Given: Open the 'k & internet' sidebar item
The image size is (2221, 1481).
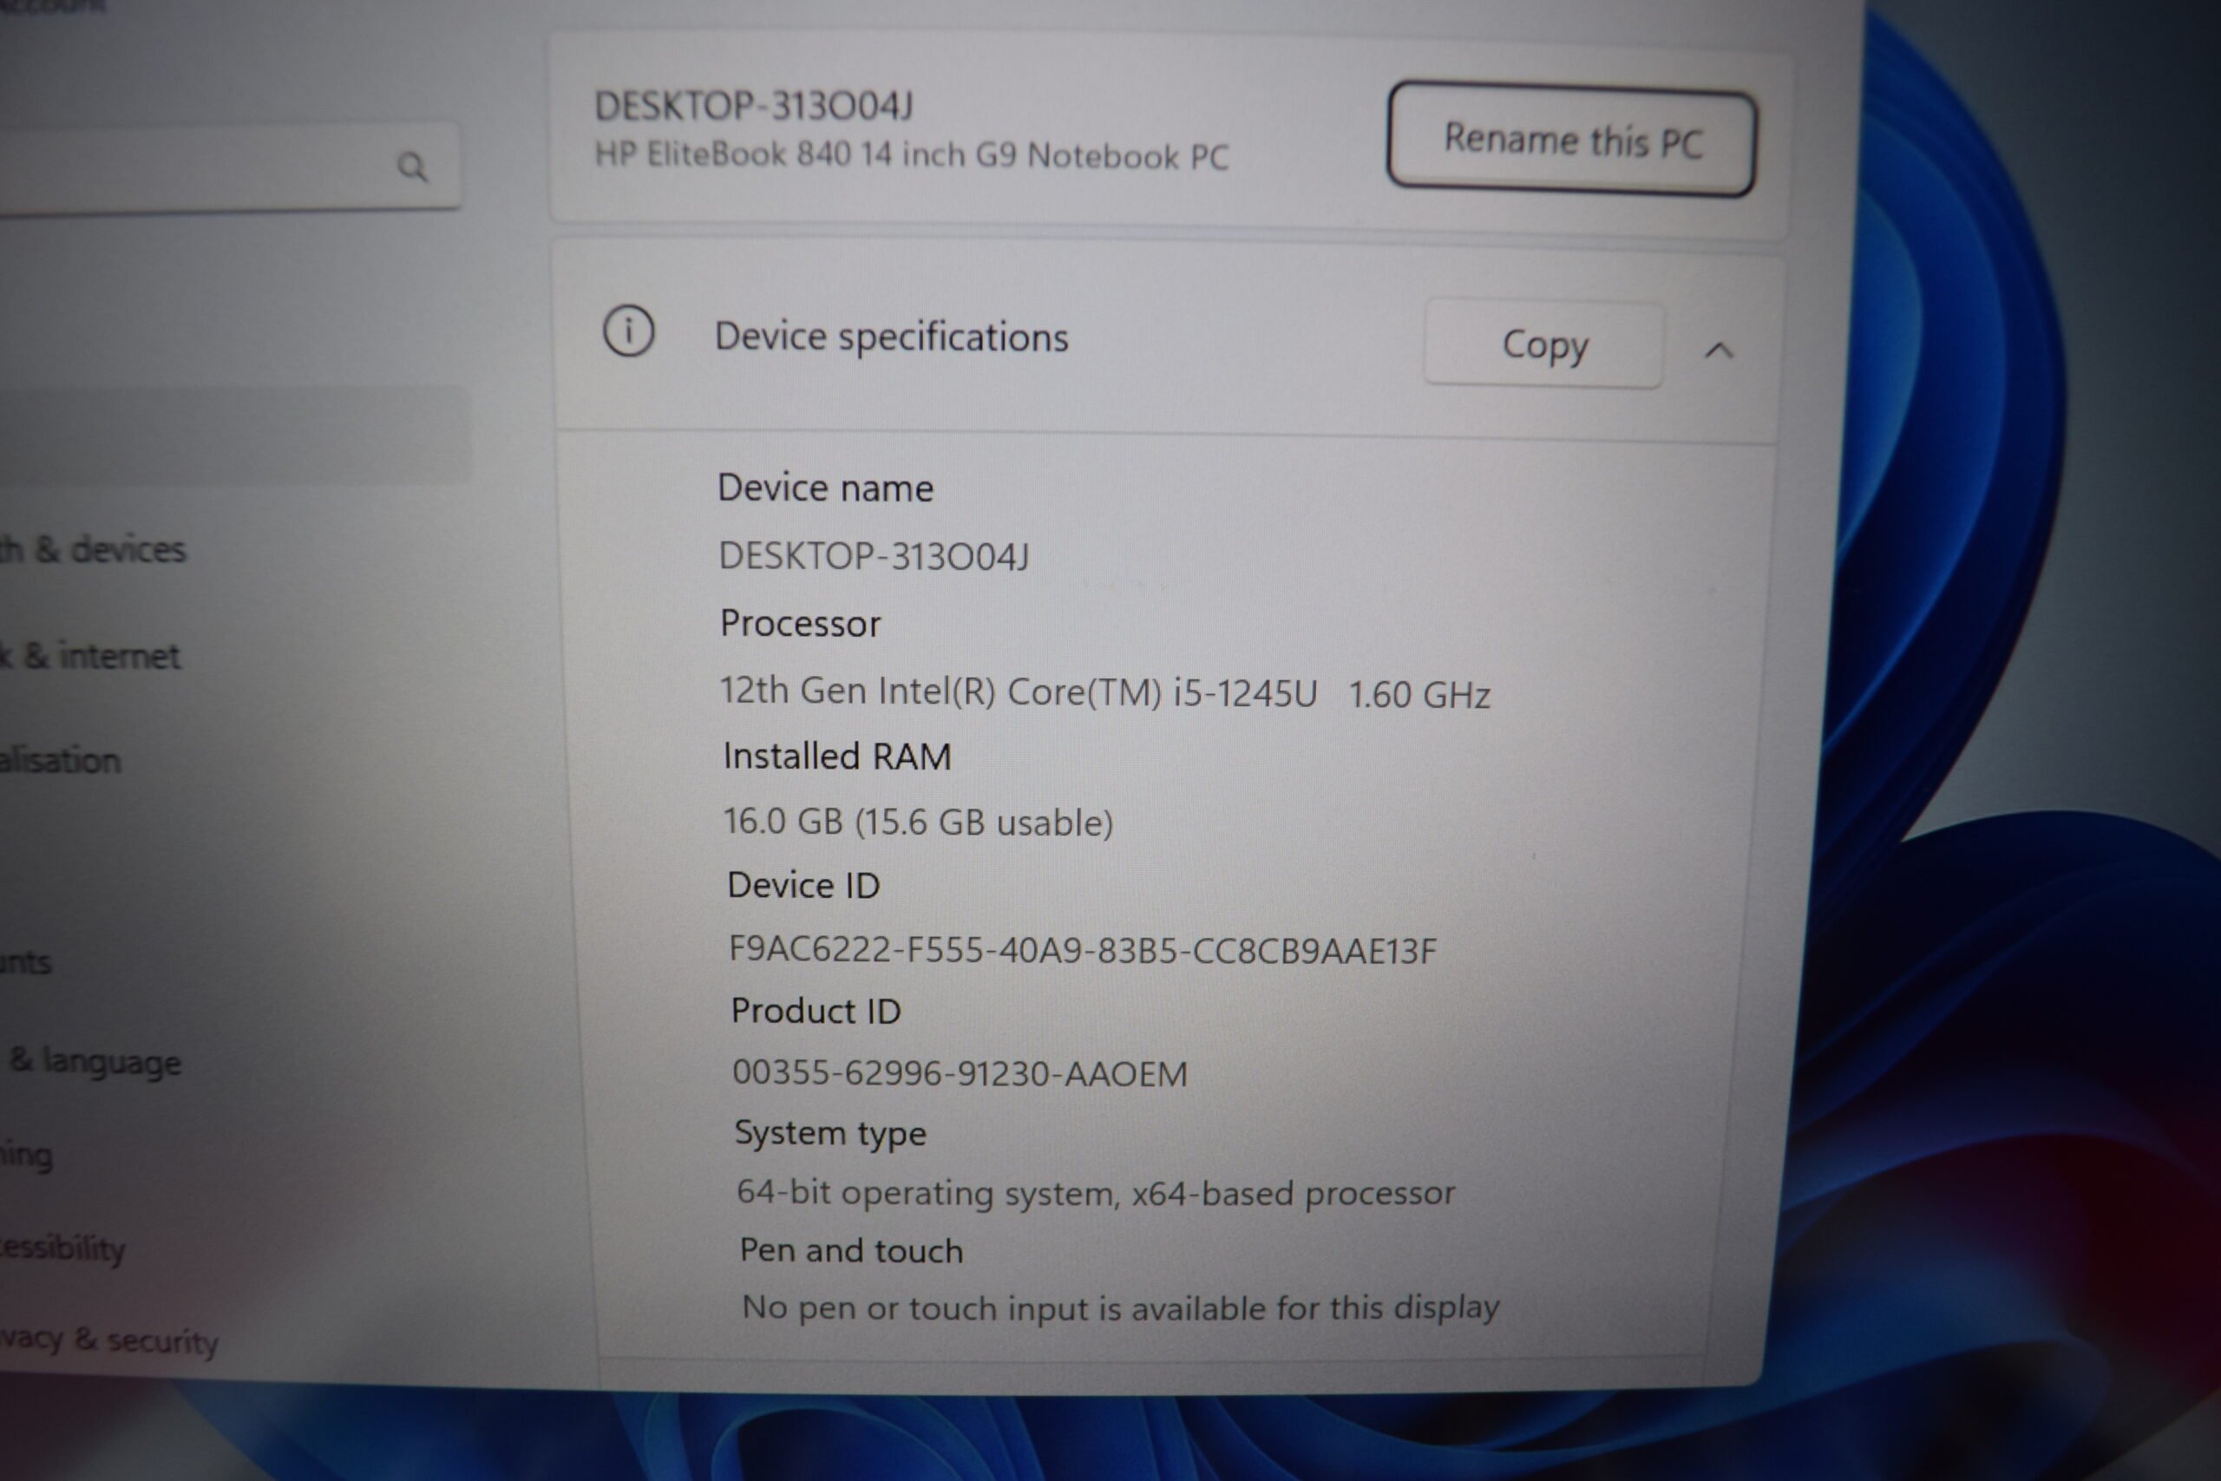Looking at the screenshot, I should tap(89, 656).
